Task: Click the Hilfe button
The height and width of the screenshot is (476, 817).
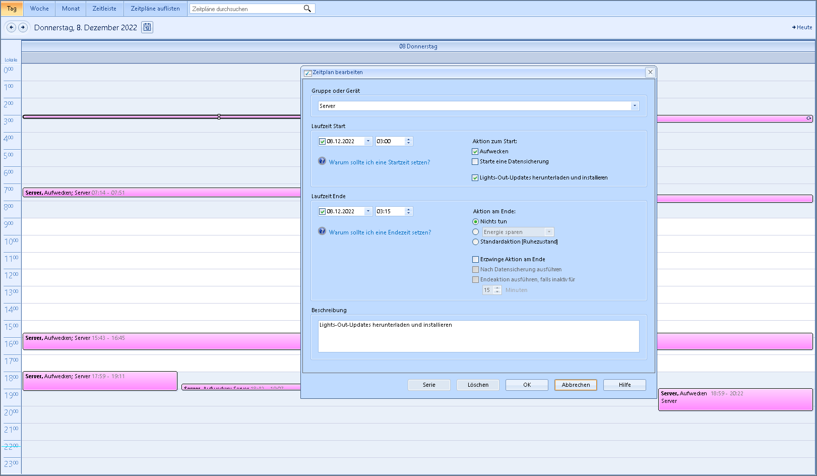Action: tap(624, 385)
